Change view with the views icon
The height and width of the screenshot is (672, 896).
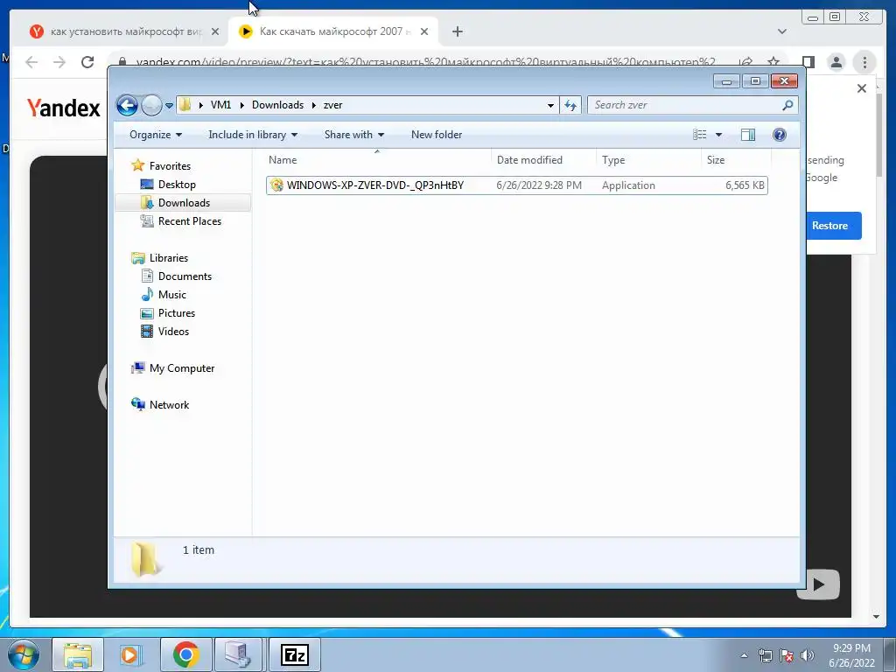pyautogui.click(x=700, y=135)
